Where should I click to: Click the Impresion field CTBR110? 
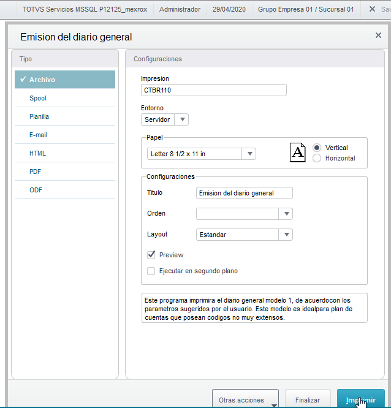(214, 90)
